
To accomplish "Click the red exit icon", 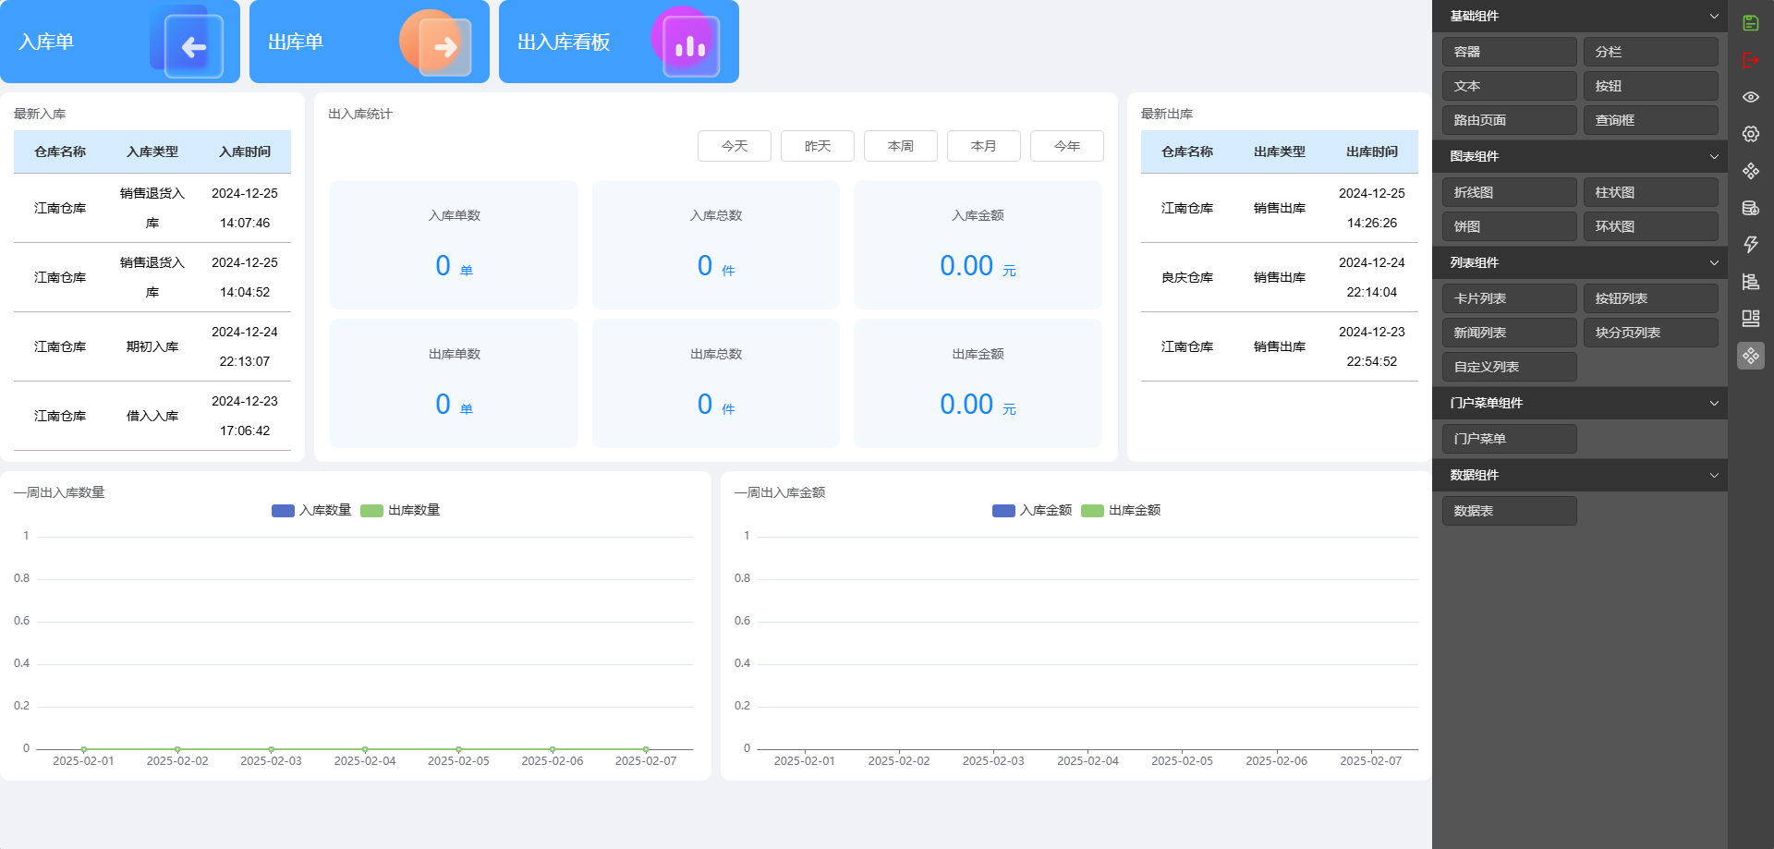I will [1750, 60].
